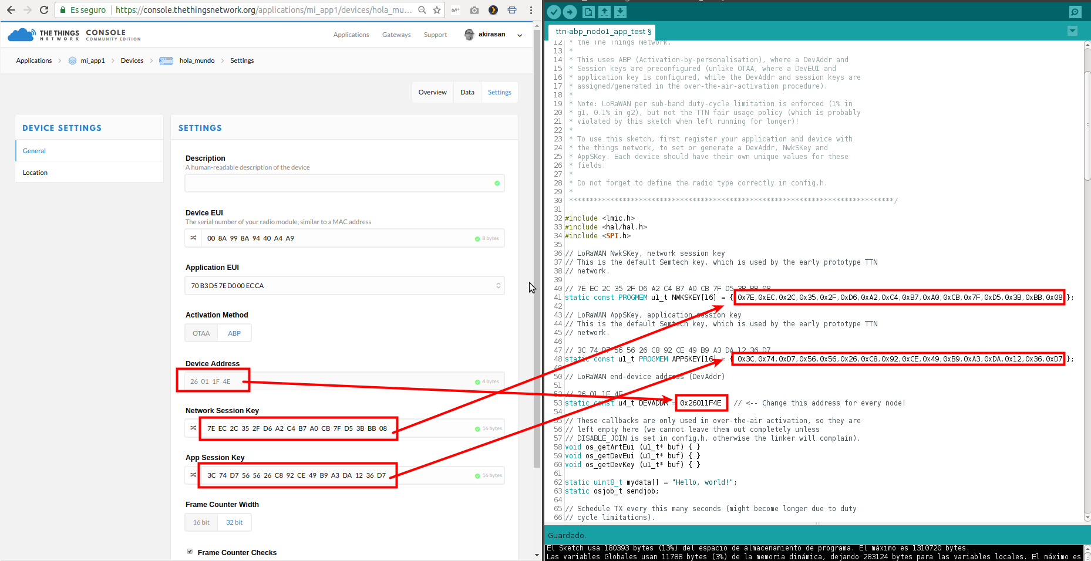Select OTAA activation method
Screen dimensions: 1091x561
pyautogui.click(x=201, y=333)
